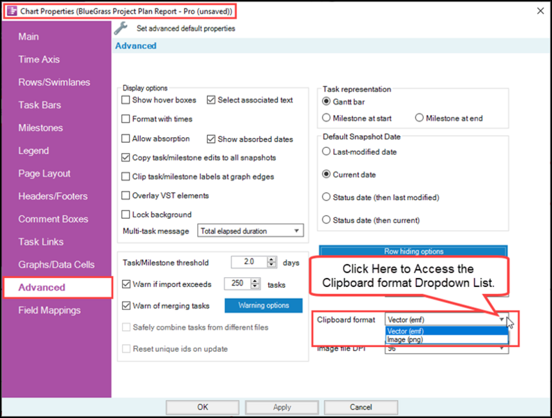Open the Main properties tab
Screen dimensions: 552x418
29,37
